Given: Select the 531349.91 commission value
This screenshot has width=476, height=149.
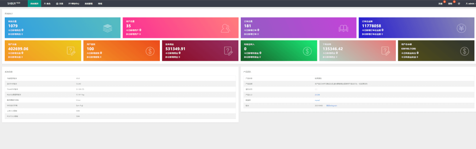Looking at the screenshot, I should tap(175, 49).
